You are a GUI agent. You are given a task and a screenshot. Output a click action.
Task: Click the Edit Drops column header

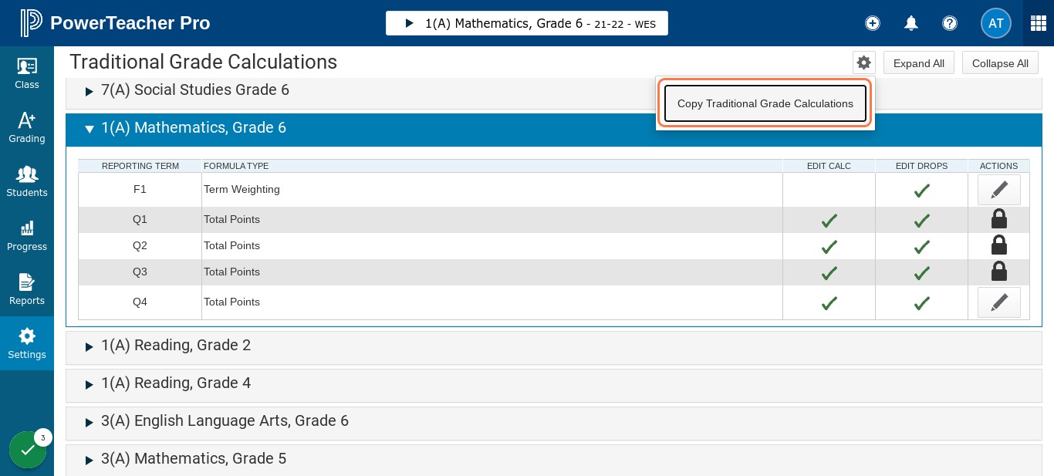tap(921, 166)
